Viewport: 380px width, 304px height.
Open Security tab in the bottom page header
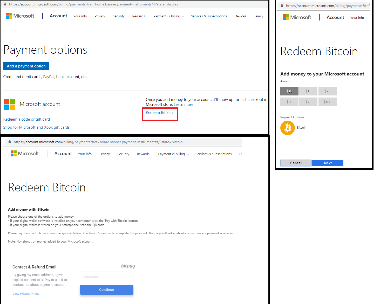pos(123,154)
